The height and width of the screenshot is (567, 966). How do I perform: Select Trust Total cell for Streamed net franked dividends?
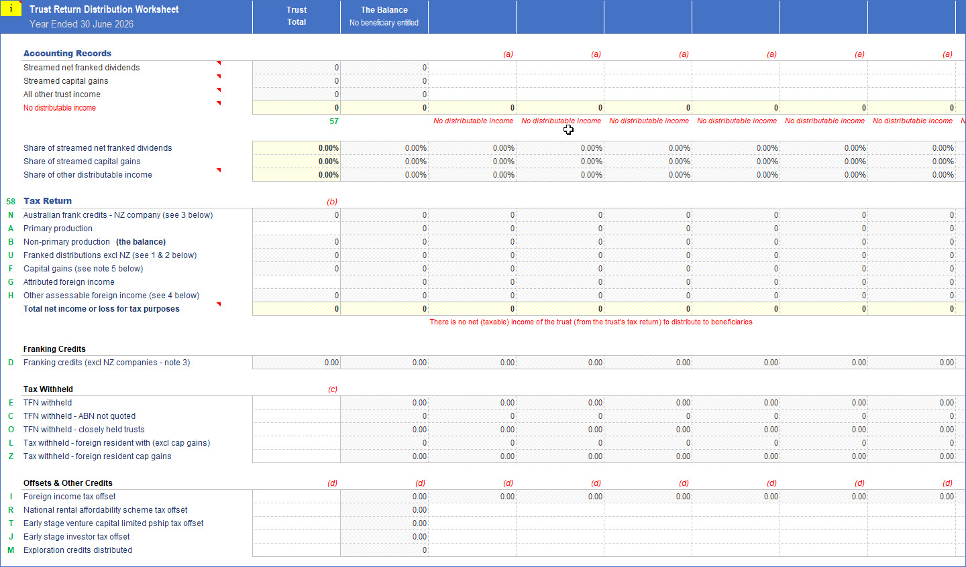(297, 68)
